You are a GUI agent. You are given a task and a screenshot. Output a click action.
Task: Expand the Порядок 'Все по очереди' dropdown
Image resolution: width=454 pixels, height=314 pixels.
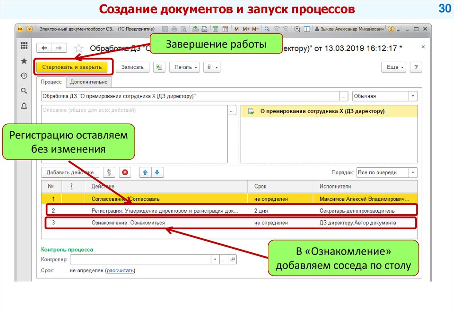[413, 173]
